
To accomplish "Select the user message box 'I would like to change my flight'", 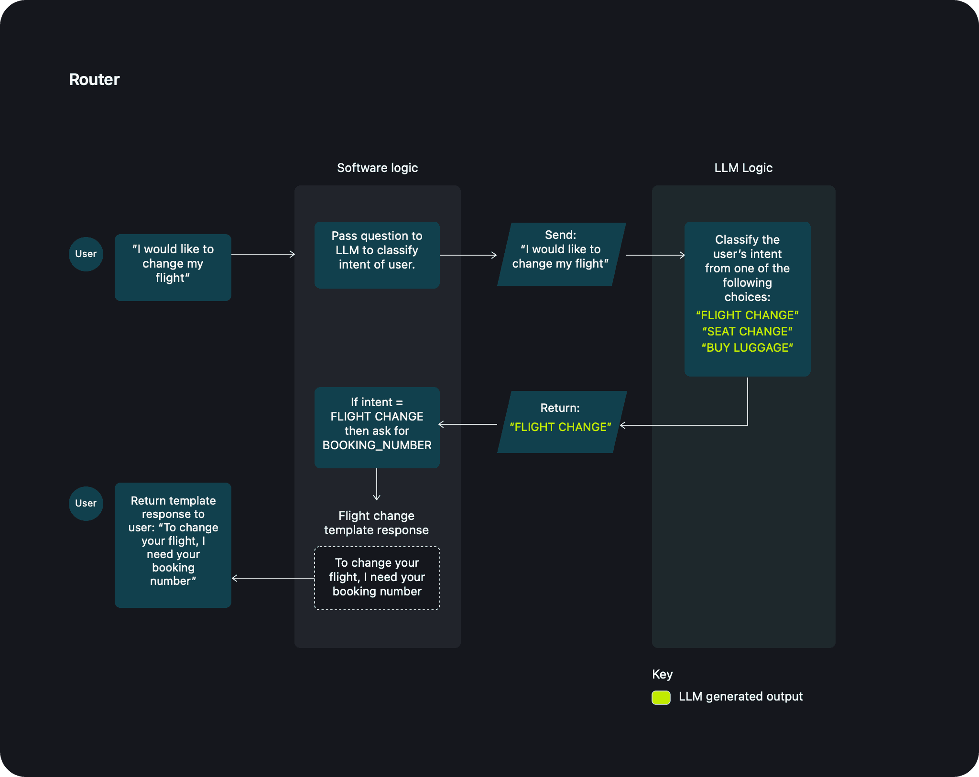I will pos(173,267).
